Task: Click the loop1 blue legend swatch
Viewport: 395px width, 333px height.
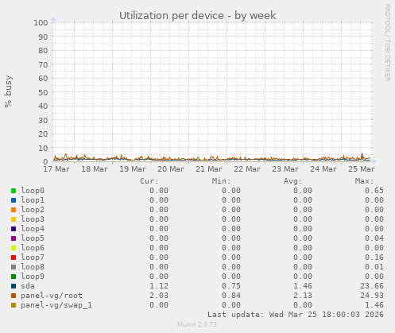Action: point(14,200)
